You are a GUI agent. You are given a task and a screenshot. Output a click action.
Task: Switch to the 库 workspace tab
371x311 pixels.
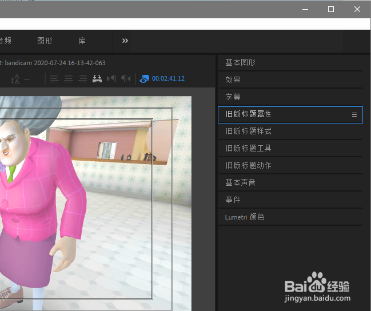(82, 41)
